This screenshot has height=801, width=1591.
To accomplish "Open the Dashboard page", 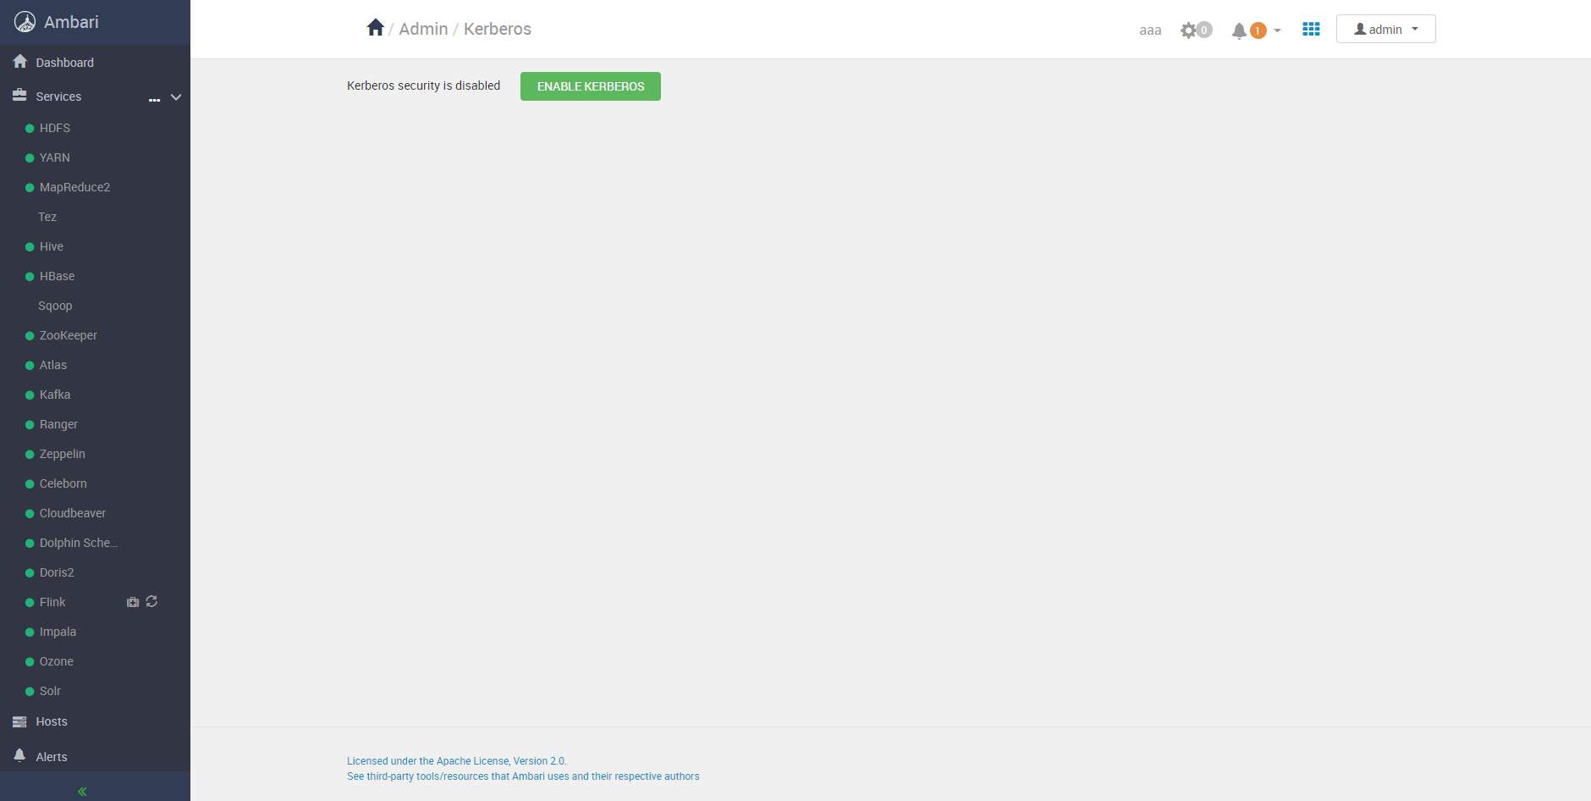I will click(64, 63).
